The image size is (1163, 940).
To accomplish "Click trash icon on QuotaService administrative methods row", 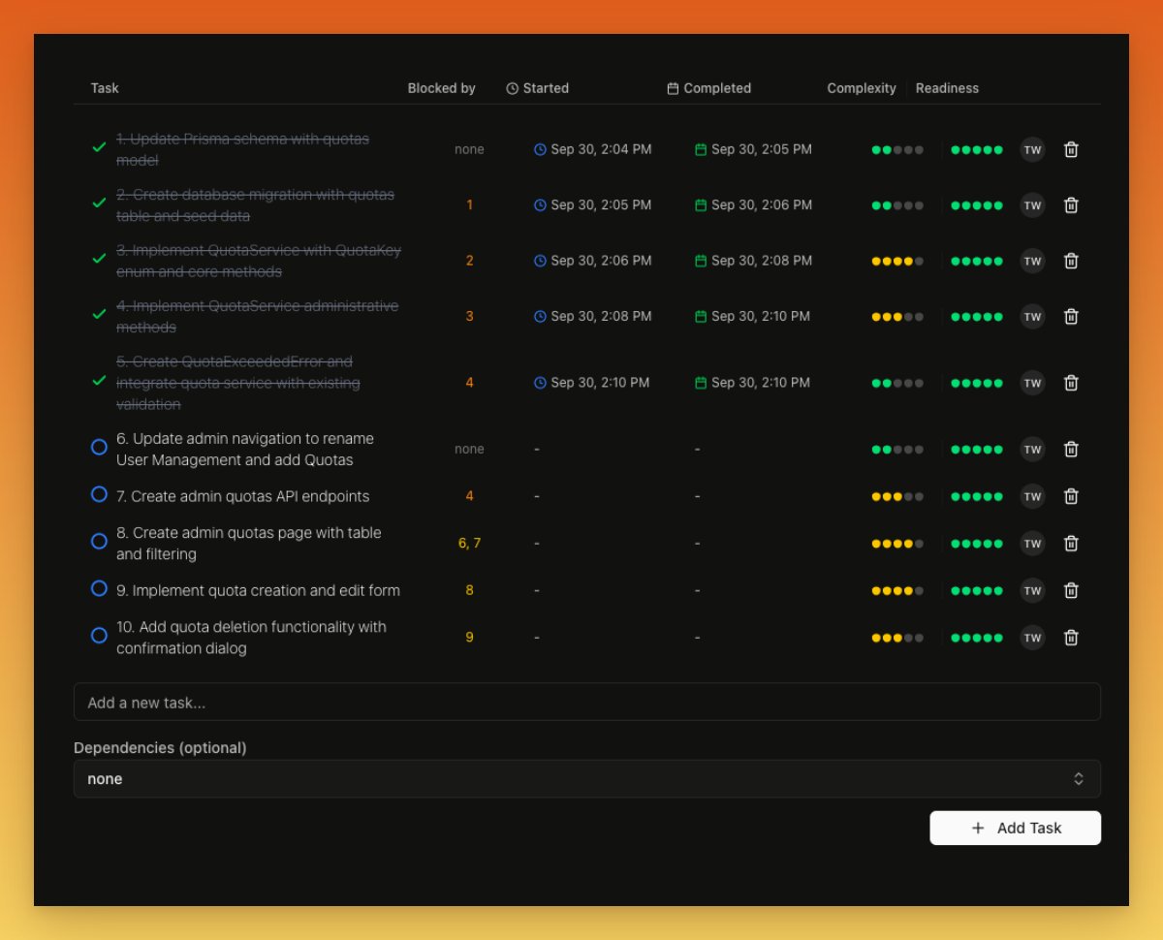I will (x=1071, y=316).
